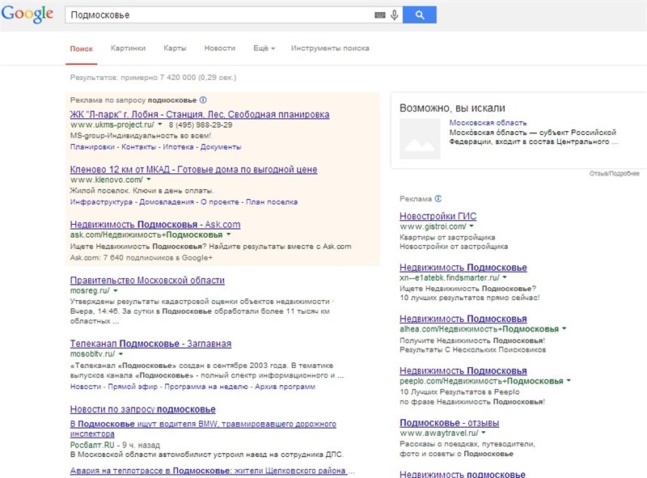Open 'Инструменты поиска'
Screen dimensions: 647x478
click(330, 49)
